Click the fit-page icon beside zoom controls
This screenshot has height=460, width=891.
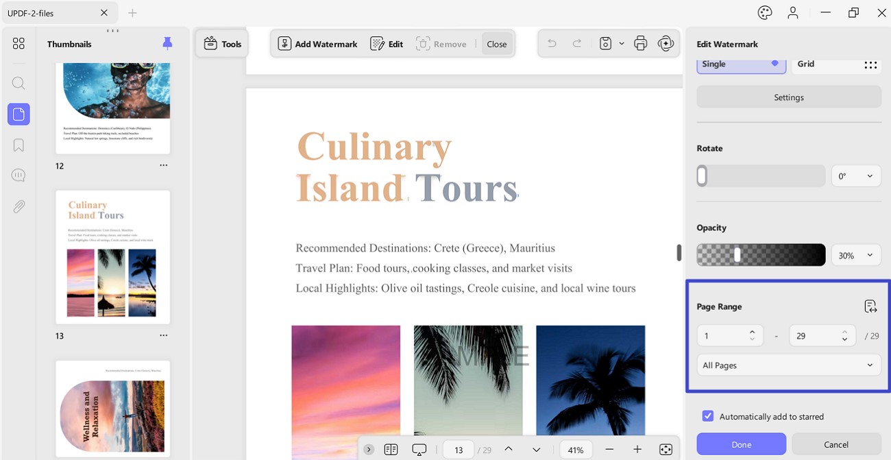(x=666, y=450)
